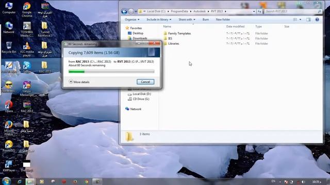Sort by Date modified column header
330x185 pixels.
(235, 27)
